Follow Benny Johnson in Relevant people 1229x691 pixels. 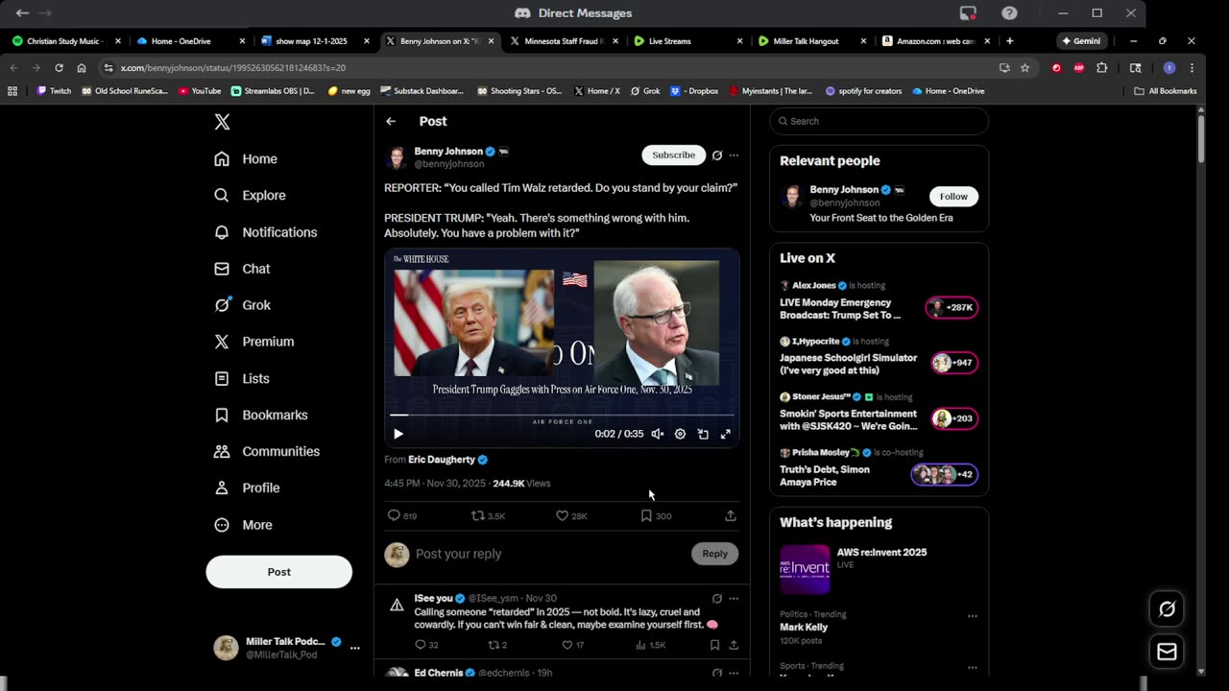click(953, 196)
